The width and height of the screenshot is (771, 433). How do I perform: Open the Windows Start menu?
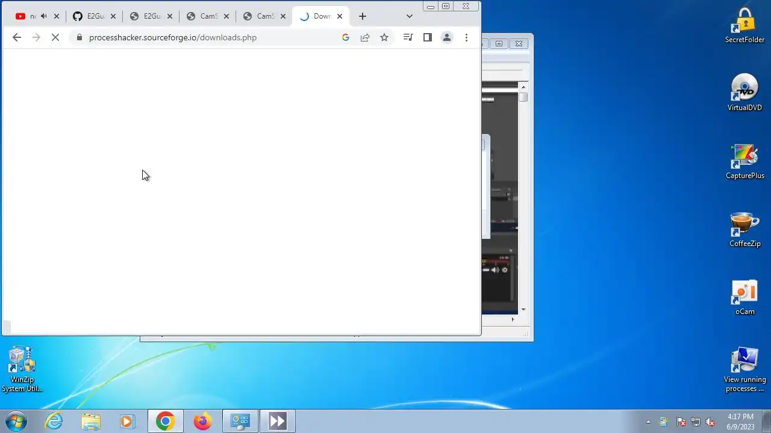(16, 421)
